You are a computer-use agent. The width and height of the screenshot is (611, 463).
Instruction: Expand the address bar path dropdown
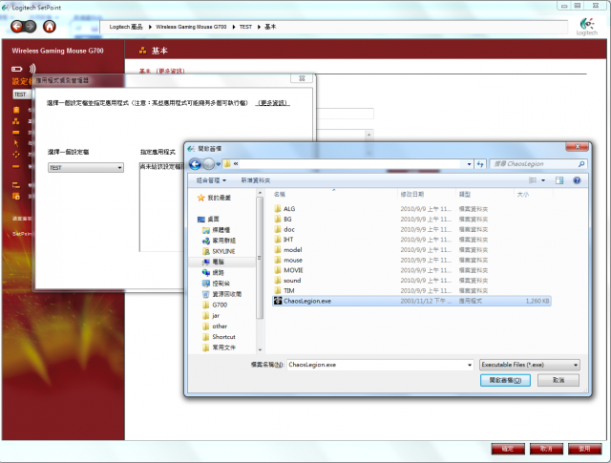pos(469,164)
